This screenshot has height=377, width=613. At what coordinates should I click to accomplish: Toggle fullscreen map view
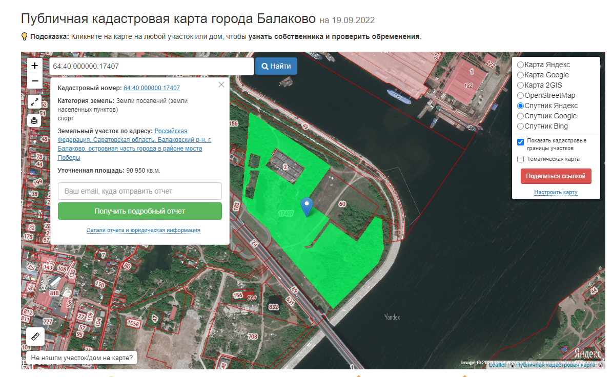click(34, 101)
